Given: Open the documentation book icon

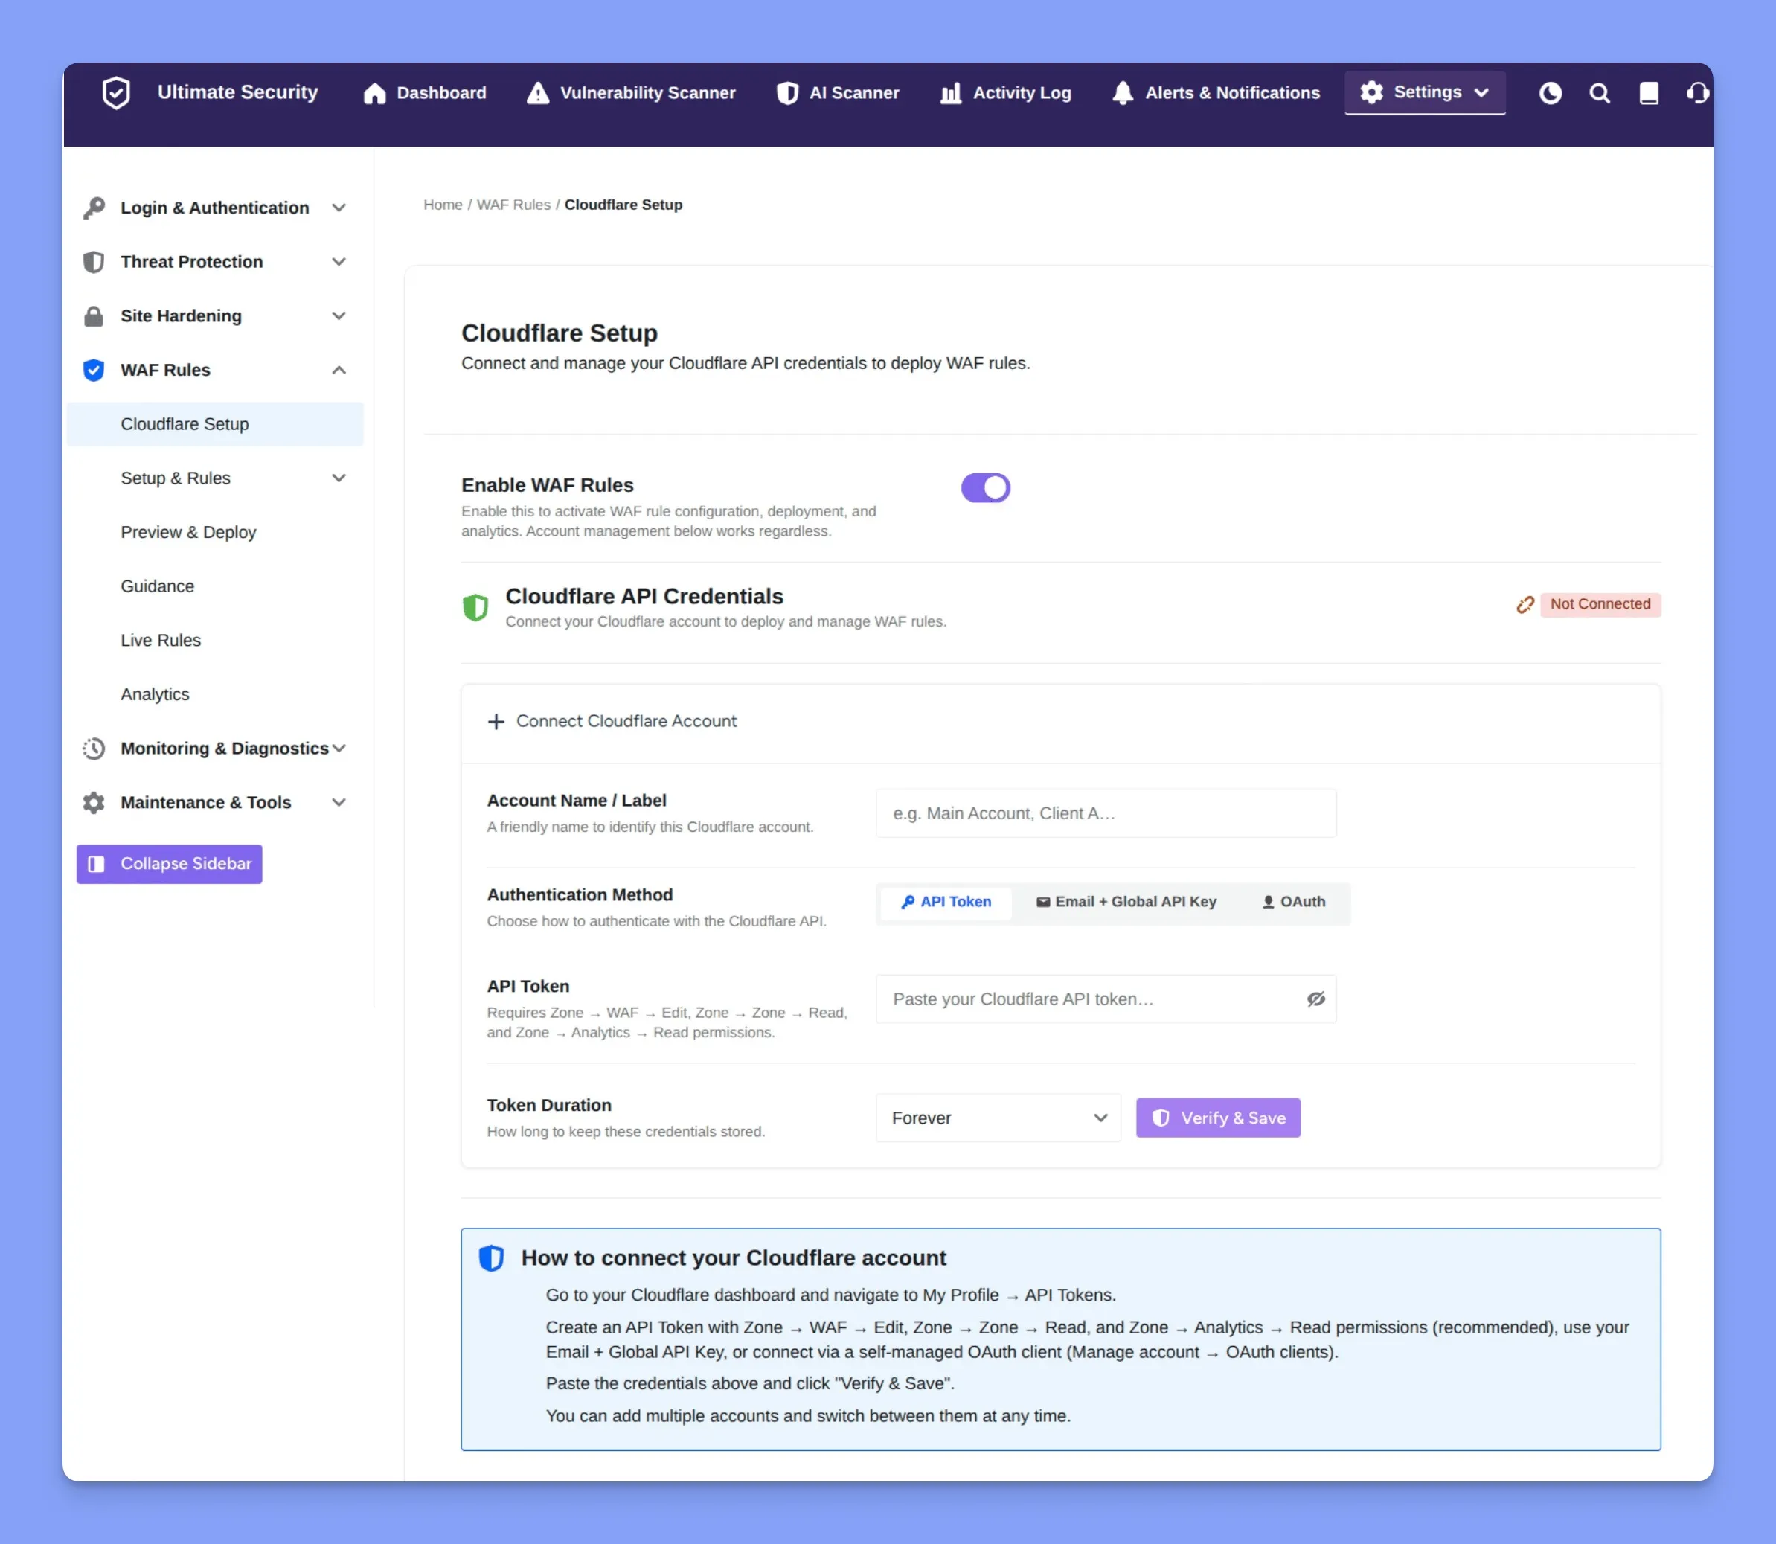Looking at the screenshot, I should 1649,93.
